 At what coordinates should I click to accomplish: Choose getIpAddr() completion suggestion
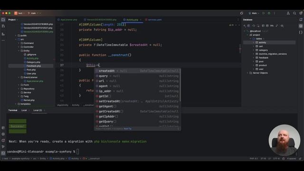(x=137, y=116)
